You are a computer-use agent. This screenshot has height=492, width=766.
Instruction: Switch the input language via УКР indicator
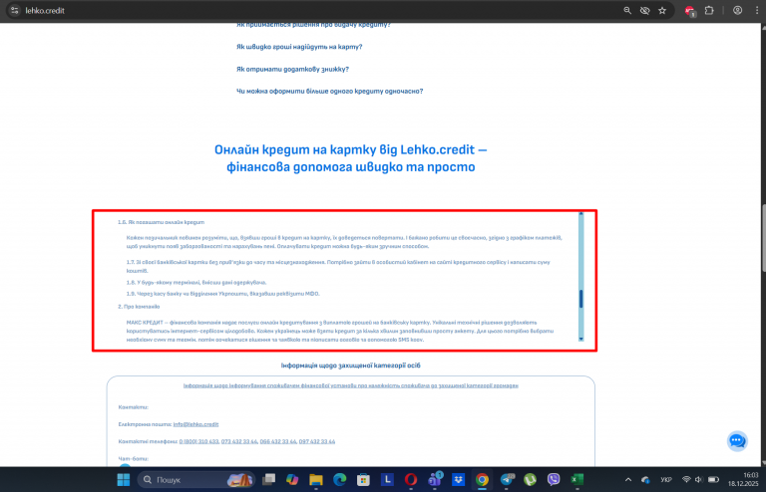666,480
